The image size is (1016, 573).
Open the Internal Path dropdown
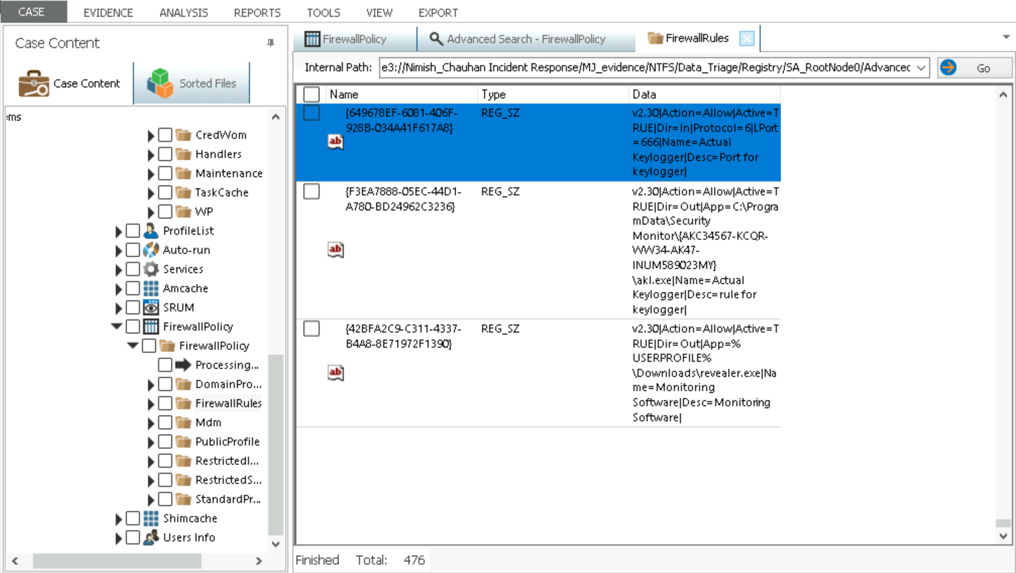920,67
